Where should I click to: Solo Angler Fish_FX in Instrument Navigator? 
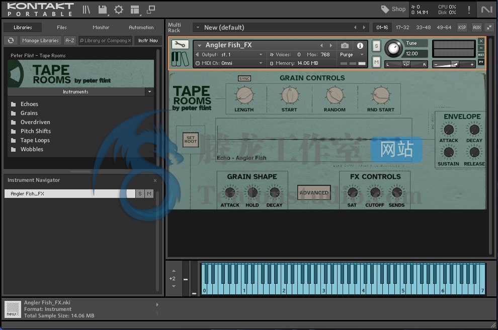pyautogui.click(x=140, y=194)
